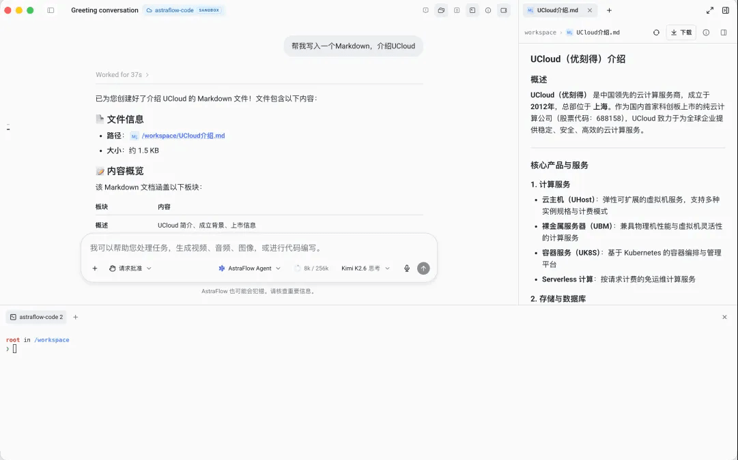This screenshot has height=460, width=738.
Task: Click the 文件信息 heading
Action: tap(125, 119)
